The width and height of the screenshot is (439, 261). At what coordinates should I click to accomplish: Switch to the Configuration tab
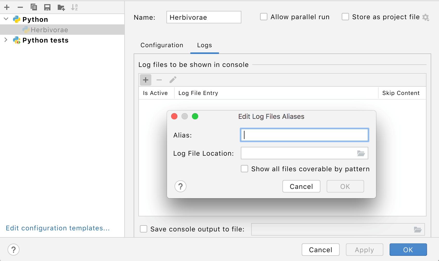coord(162,45)
